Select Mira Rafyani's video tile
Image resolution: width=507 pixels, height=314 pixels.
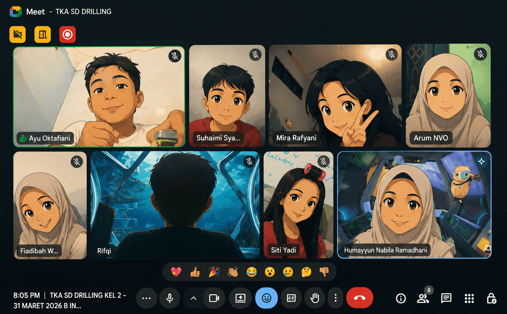[x=335, y=96]
